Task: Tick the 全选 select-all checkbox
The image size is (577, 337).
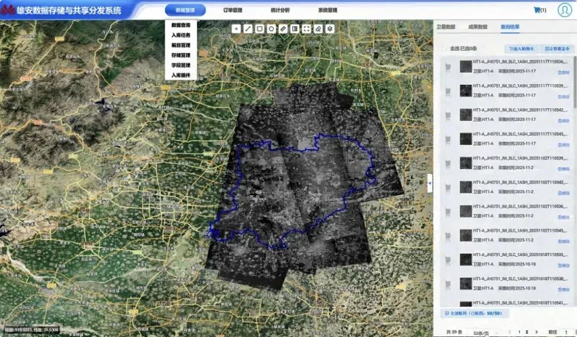Action: point(446,49)
